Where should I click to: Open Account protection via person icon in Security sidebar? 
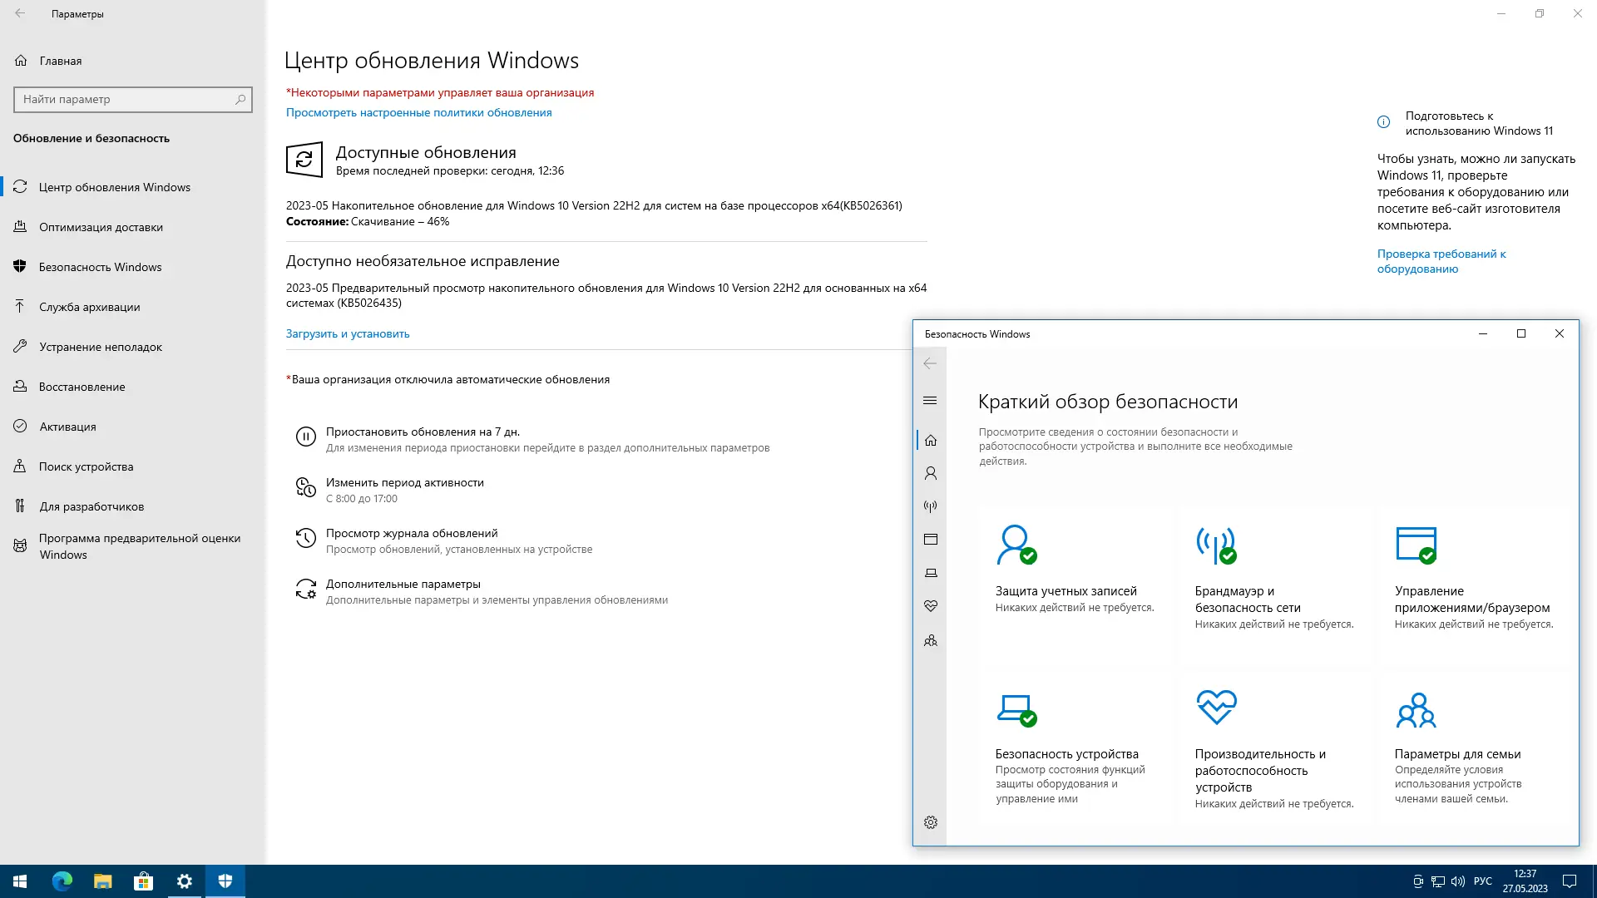click(x=930, y=472)
